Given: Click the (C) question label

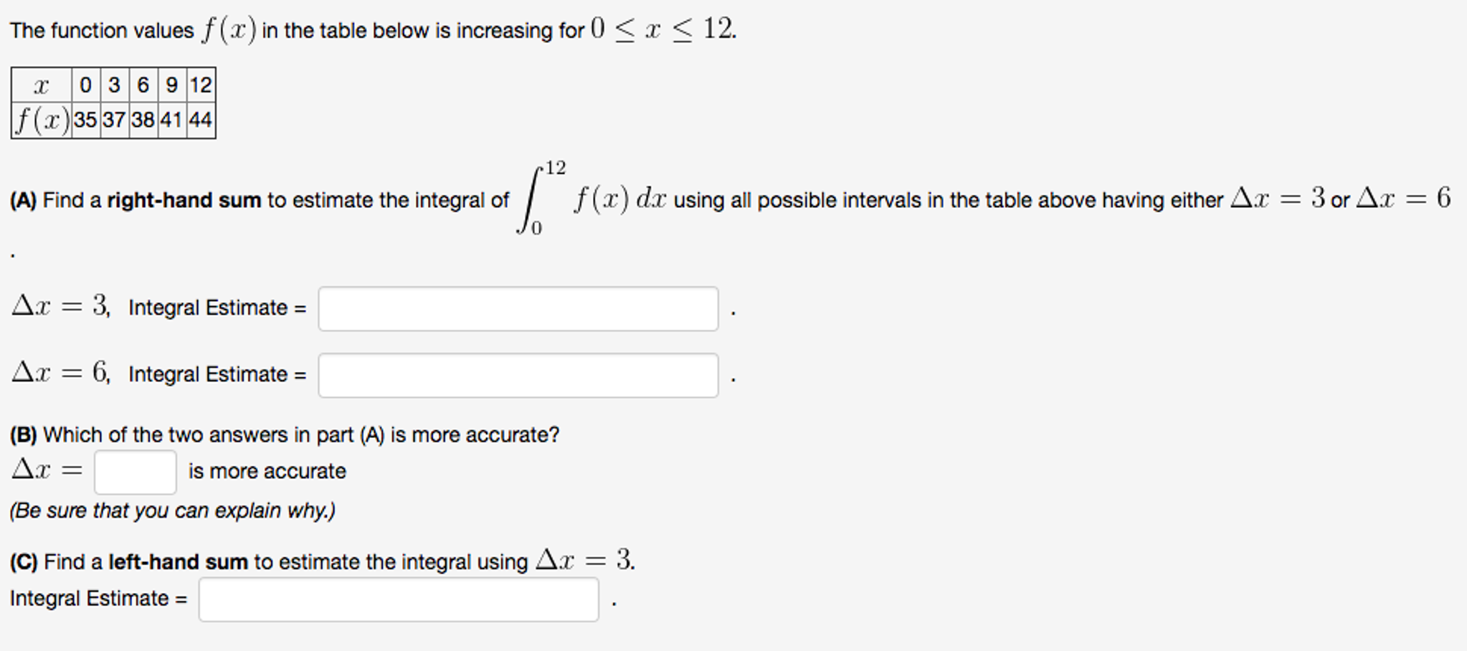Looking at the screenshot, I should point(24,561).
